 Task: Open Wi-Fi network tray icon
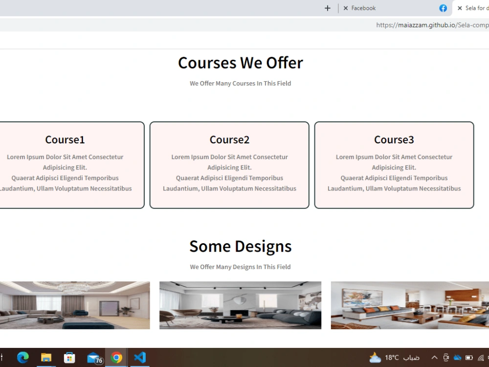(x=481, y=358)
